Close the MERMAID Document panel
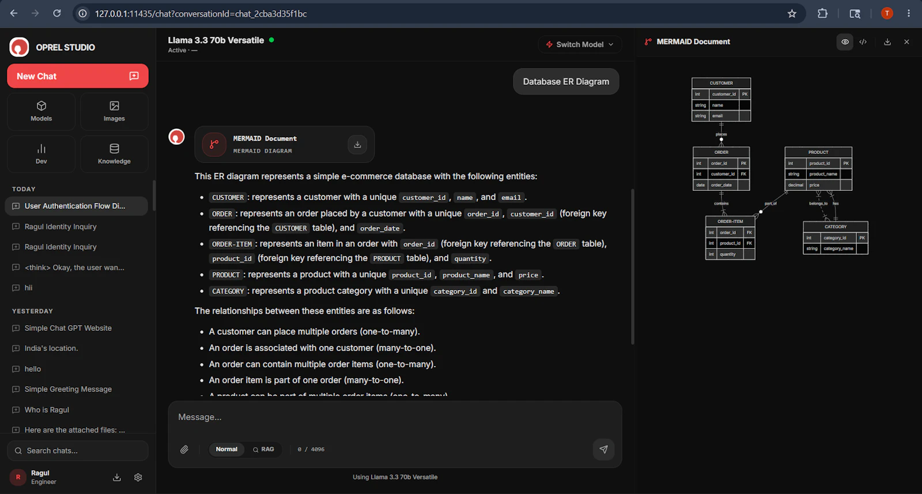This screenshot has width=922, height=494. [x=906, y=42]
